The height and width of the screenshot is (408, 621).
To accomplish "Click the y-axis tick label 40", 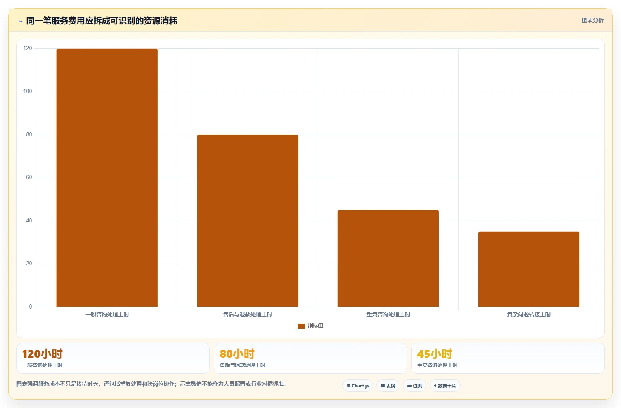I will (x=29, y=221).
